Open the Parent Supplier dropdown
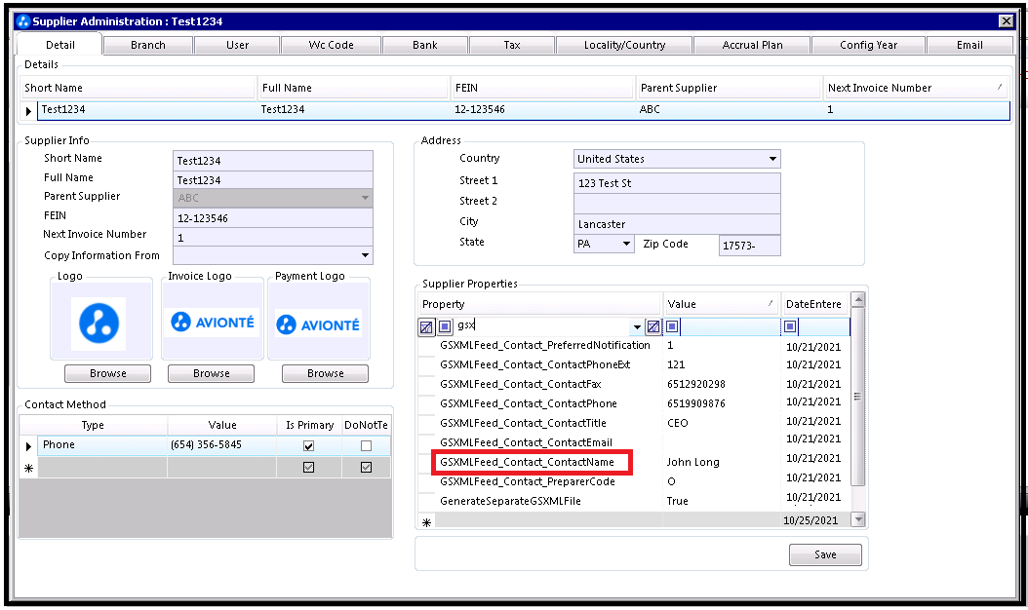The height and width of the screenshot is (610, 1028). tap(365, 197)
